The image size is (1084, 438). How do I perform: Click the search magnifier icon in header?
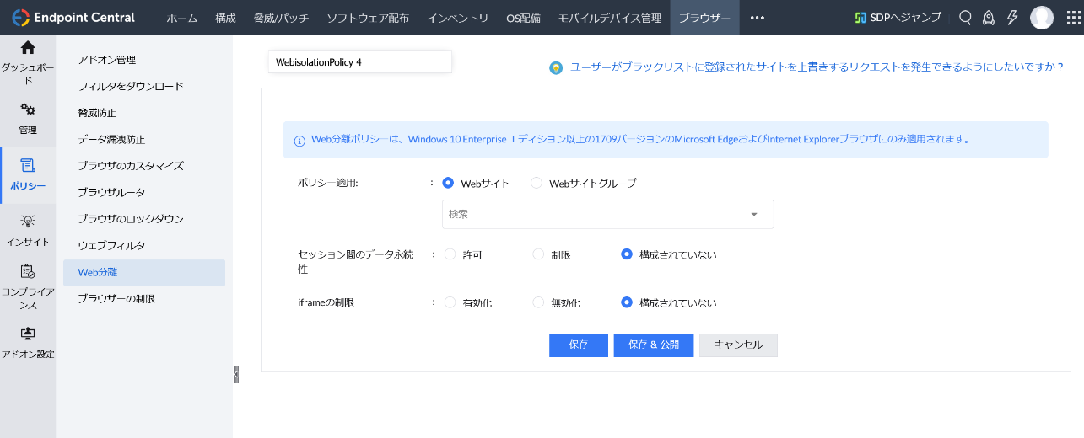tap(966, 18)
